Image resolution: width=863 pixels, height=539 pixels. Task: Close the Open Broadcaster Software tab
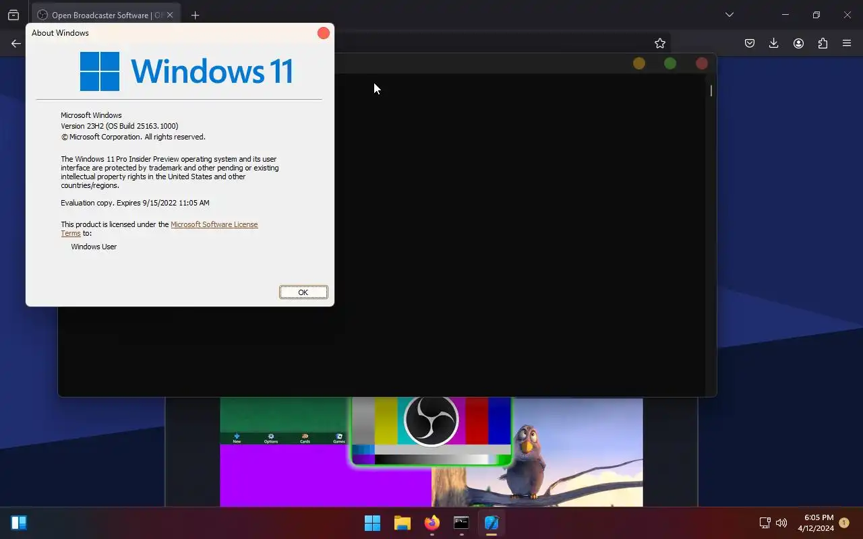coord(169,15)
